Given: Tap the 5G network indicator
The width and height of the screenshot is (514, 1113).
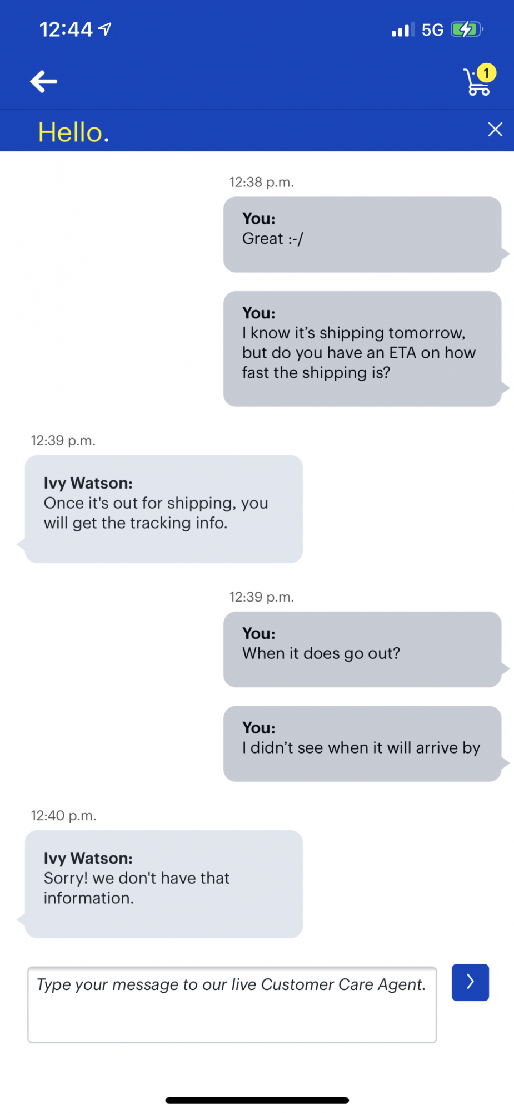Looking at the screenshot, I should (x=432, y=29).
